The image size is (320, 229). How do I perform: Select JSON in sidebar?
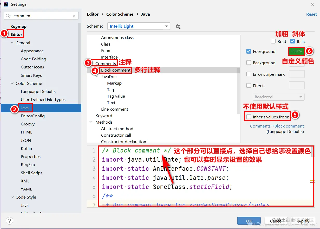tap(26, 140)
